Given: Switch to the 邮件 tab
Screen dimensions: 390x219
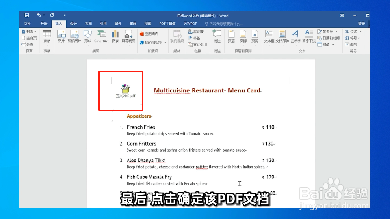Looking at the screenshot, I should [118, 24].
